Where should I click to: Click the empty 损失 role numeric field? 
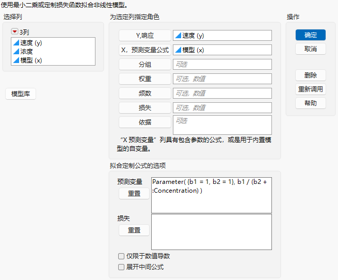[x=222, y=108]
